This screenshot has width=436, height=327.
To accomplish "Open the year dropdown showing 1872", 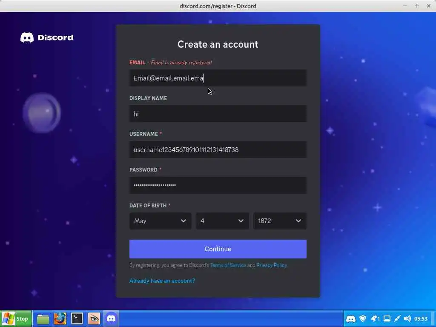I will pyautogui.click(x=280, y=221).
